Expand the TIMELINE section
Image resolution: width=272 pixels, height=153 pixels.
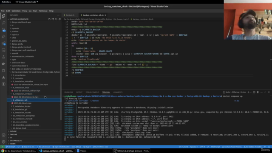pyautogui.click(x=13, y=134)
